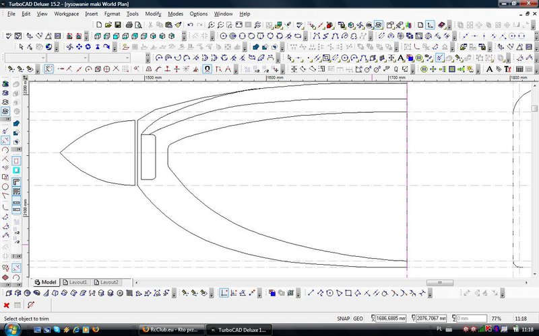Select the arrow Select tool
Image resolution: width=539 pixels, height=336 pixels.
tap(22, 46)
